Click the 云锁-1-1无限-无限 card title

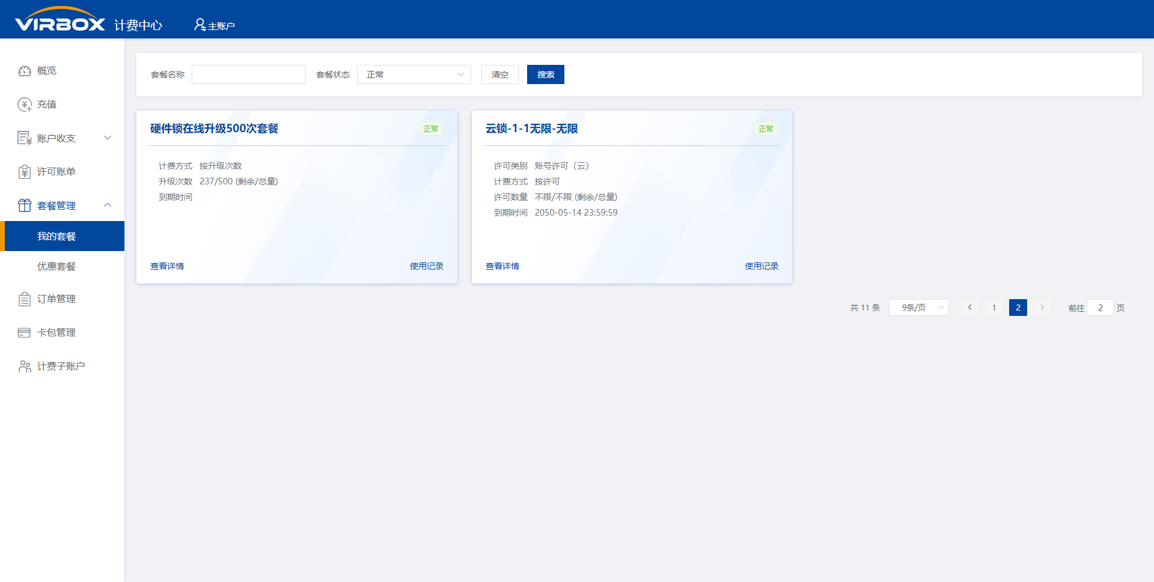tap(532, 129)
